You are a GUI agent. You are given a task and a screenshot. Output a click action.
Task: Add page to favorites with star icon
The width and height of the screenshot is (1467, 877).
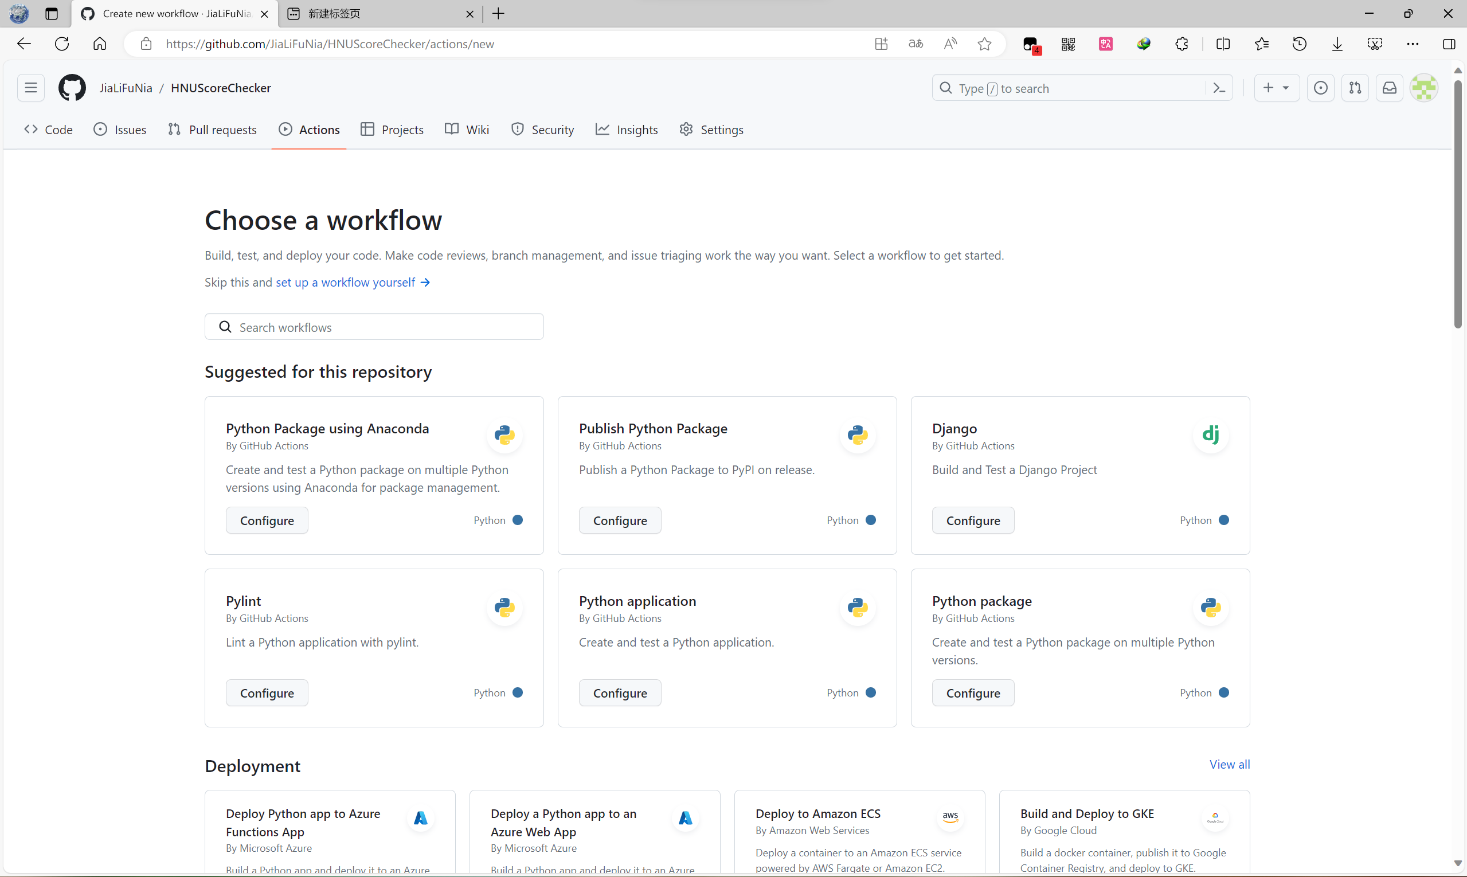click(984, 44)
